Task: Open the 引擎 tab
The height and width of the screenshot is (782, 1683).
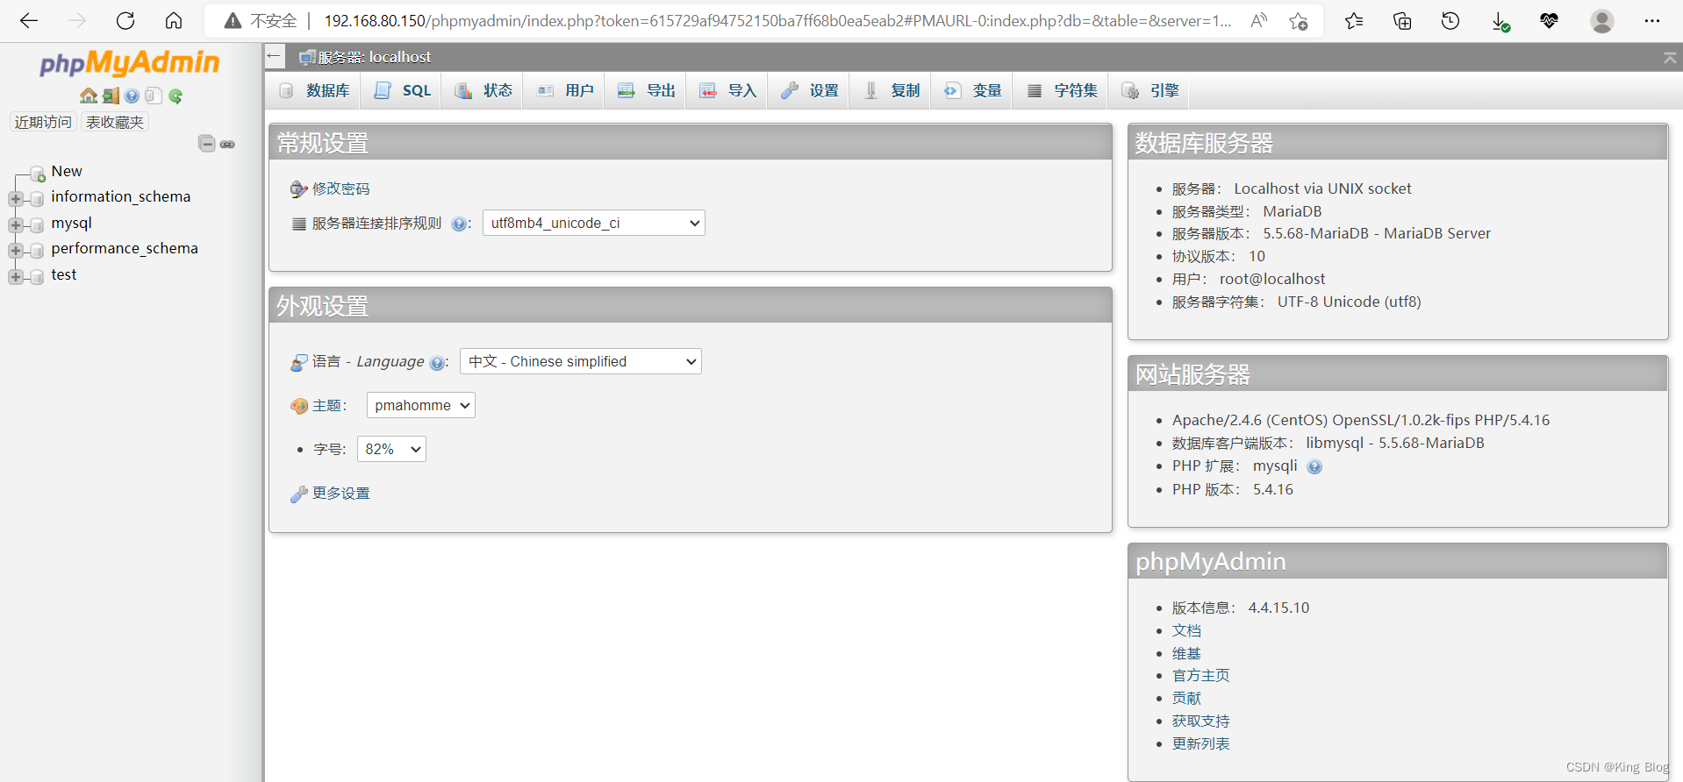Action: click(x=1149, y=90)
